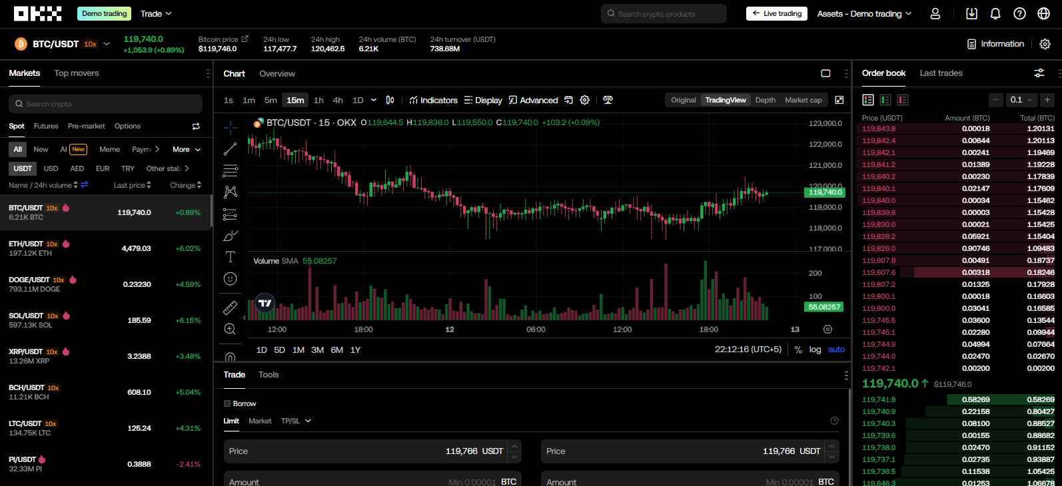The image size is (1062, 486).
Task: Select the horizontal lines drawing tool
Action: [x=231, y=170]
